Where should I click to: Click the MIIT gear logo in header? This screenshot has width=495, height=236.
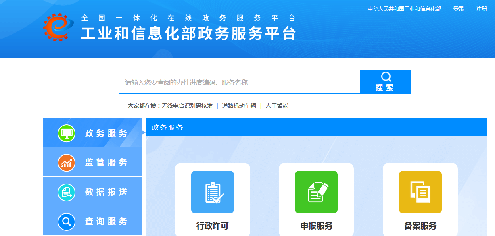pos(58,27)
